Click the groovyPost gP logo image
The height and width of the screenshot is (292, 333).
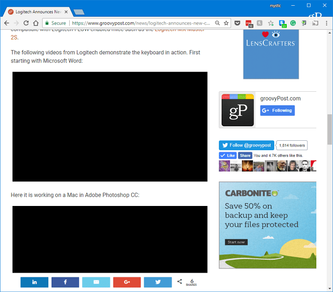(238, 110)
